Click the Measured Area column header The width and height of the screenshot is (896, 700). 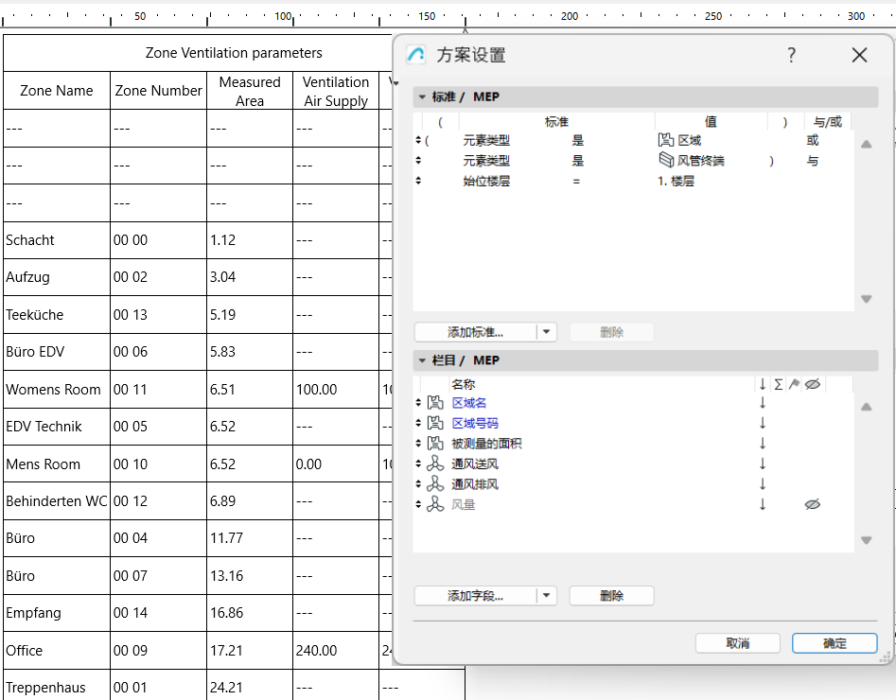(250, 91)
